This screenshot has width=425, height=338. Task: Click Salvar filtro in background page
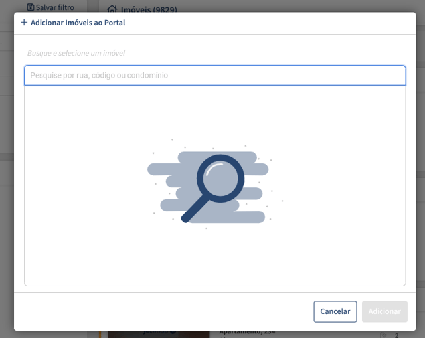pyautogui.click(x=54, y=7)
